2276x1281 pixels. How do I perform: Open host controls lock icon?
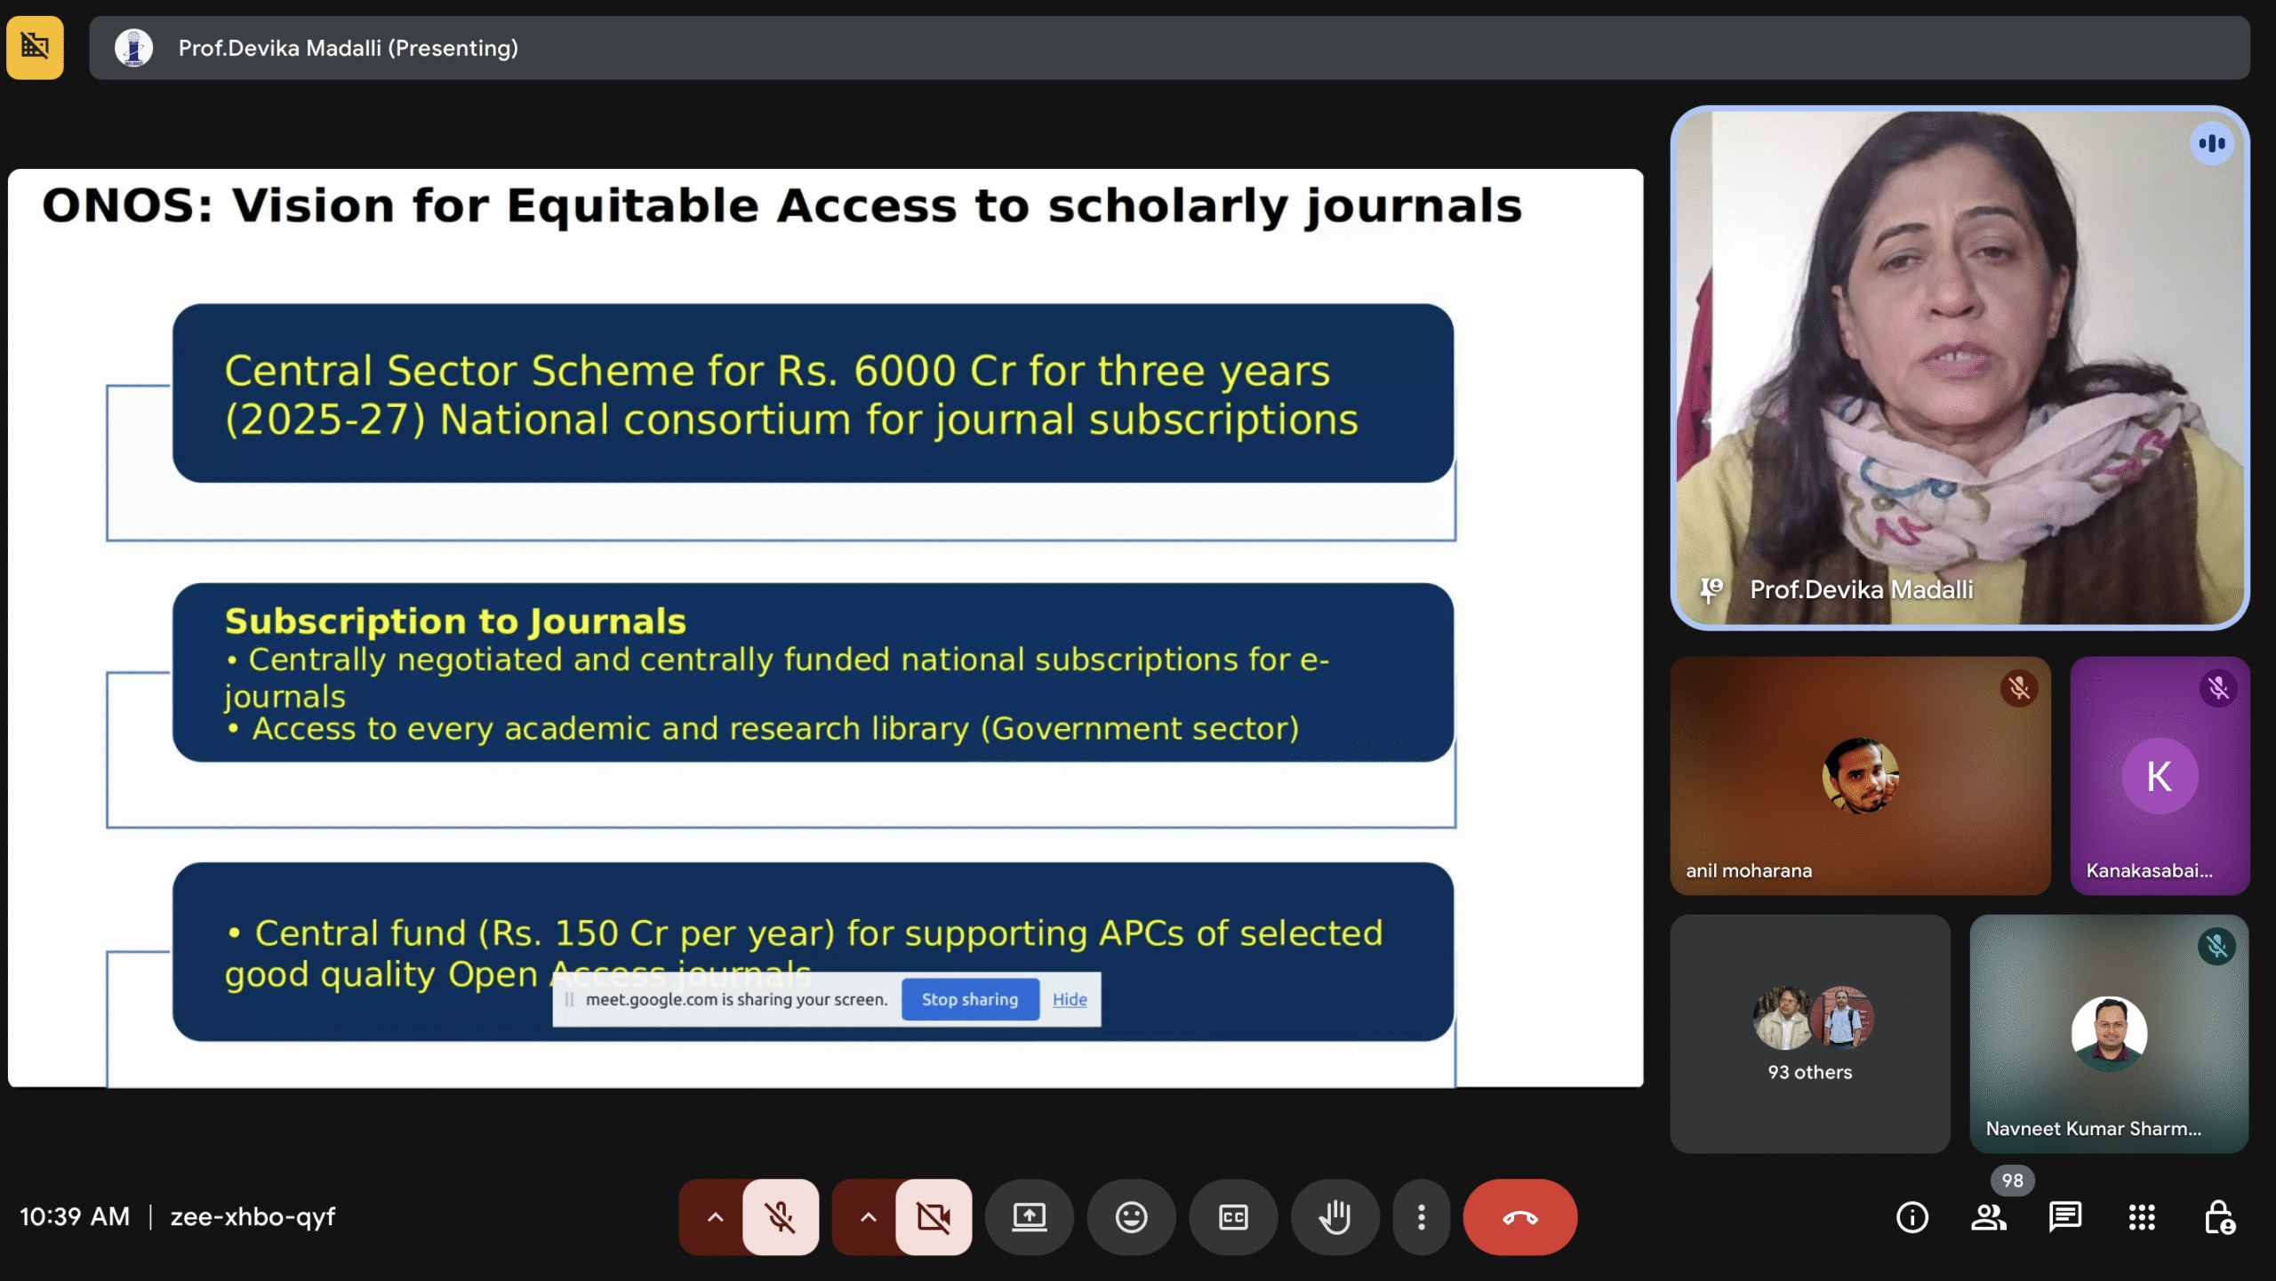(x=2218, y=1217)
